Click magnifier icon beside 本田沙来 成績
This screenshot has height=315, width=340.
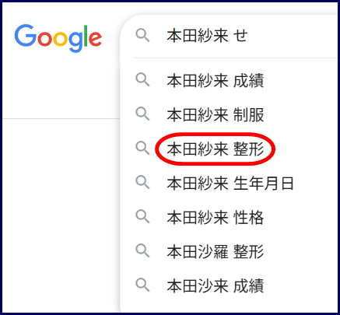[x=142, y=285]
